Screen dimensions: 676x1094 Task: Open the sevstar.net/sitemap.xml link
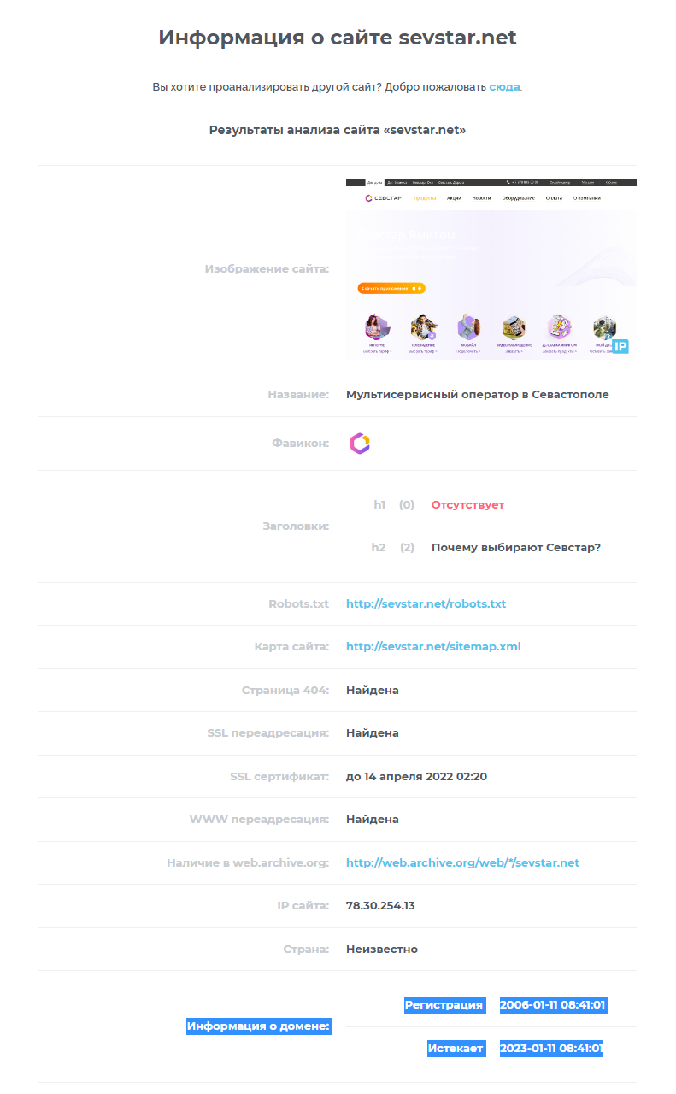(433, 646)
